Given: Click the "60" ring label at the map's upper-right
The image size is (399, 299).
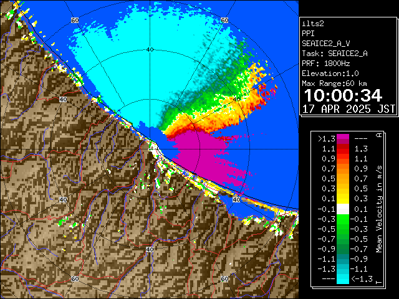Looking at the screenshot, I should tap(224, 20).
